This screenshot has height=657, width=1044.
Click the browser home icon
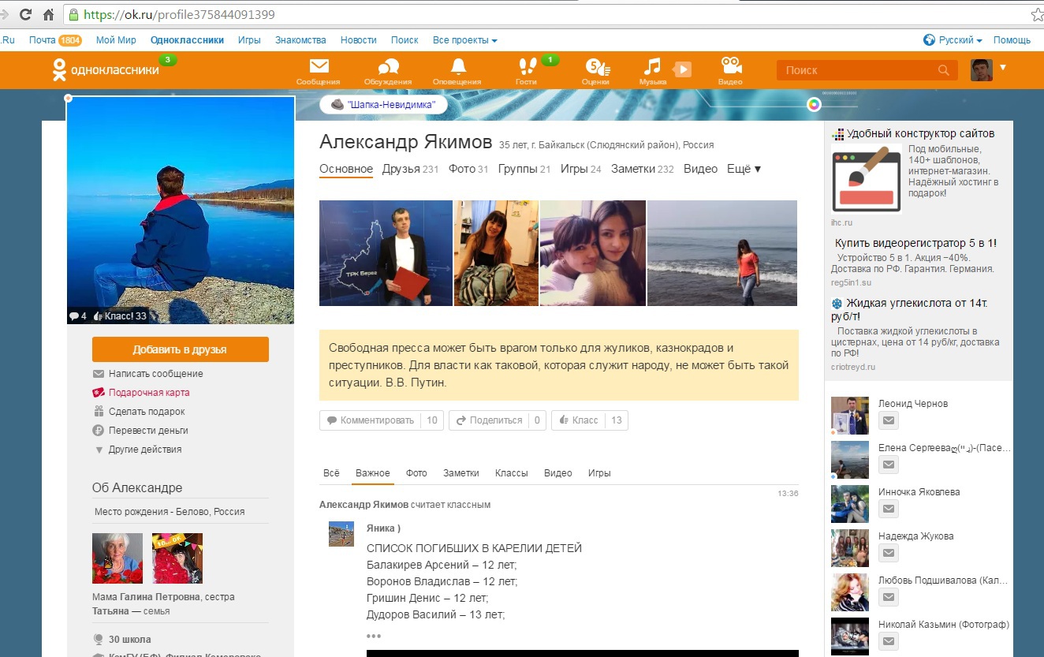point(48,14)
